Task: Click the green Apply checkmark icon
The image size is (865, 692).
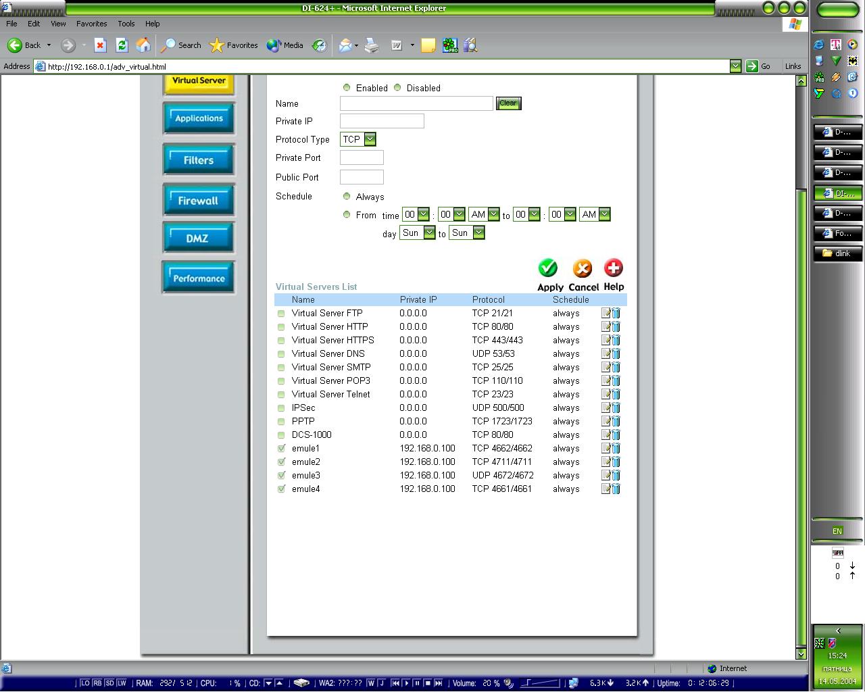Action: 548,268
